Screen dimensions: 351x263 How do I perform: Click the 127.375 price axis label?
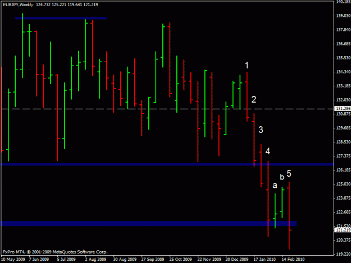coord(343,156)
